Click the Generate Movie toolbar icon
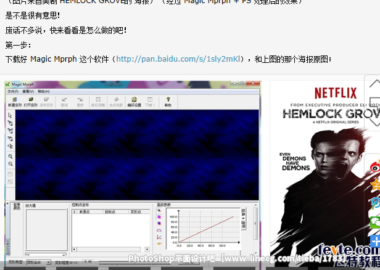 coord(117,102)
